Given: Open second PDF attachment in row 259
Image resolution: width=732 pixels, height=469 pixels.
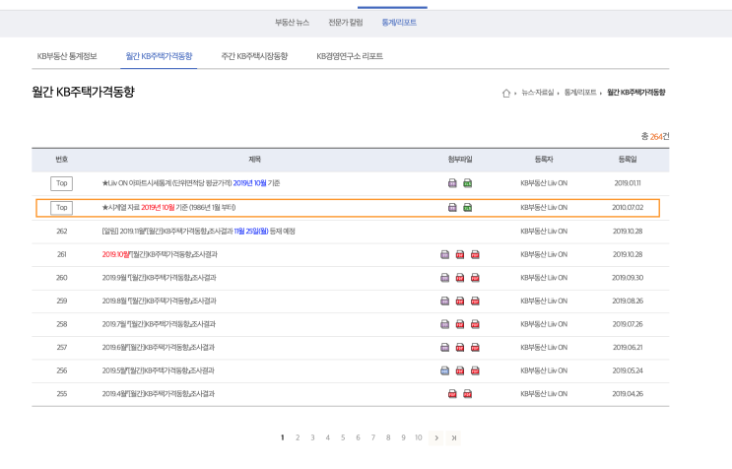Looking at the screenshot, I should 475,301.
